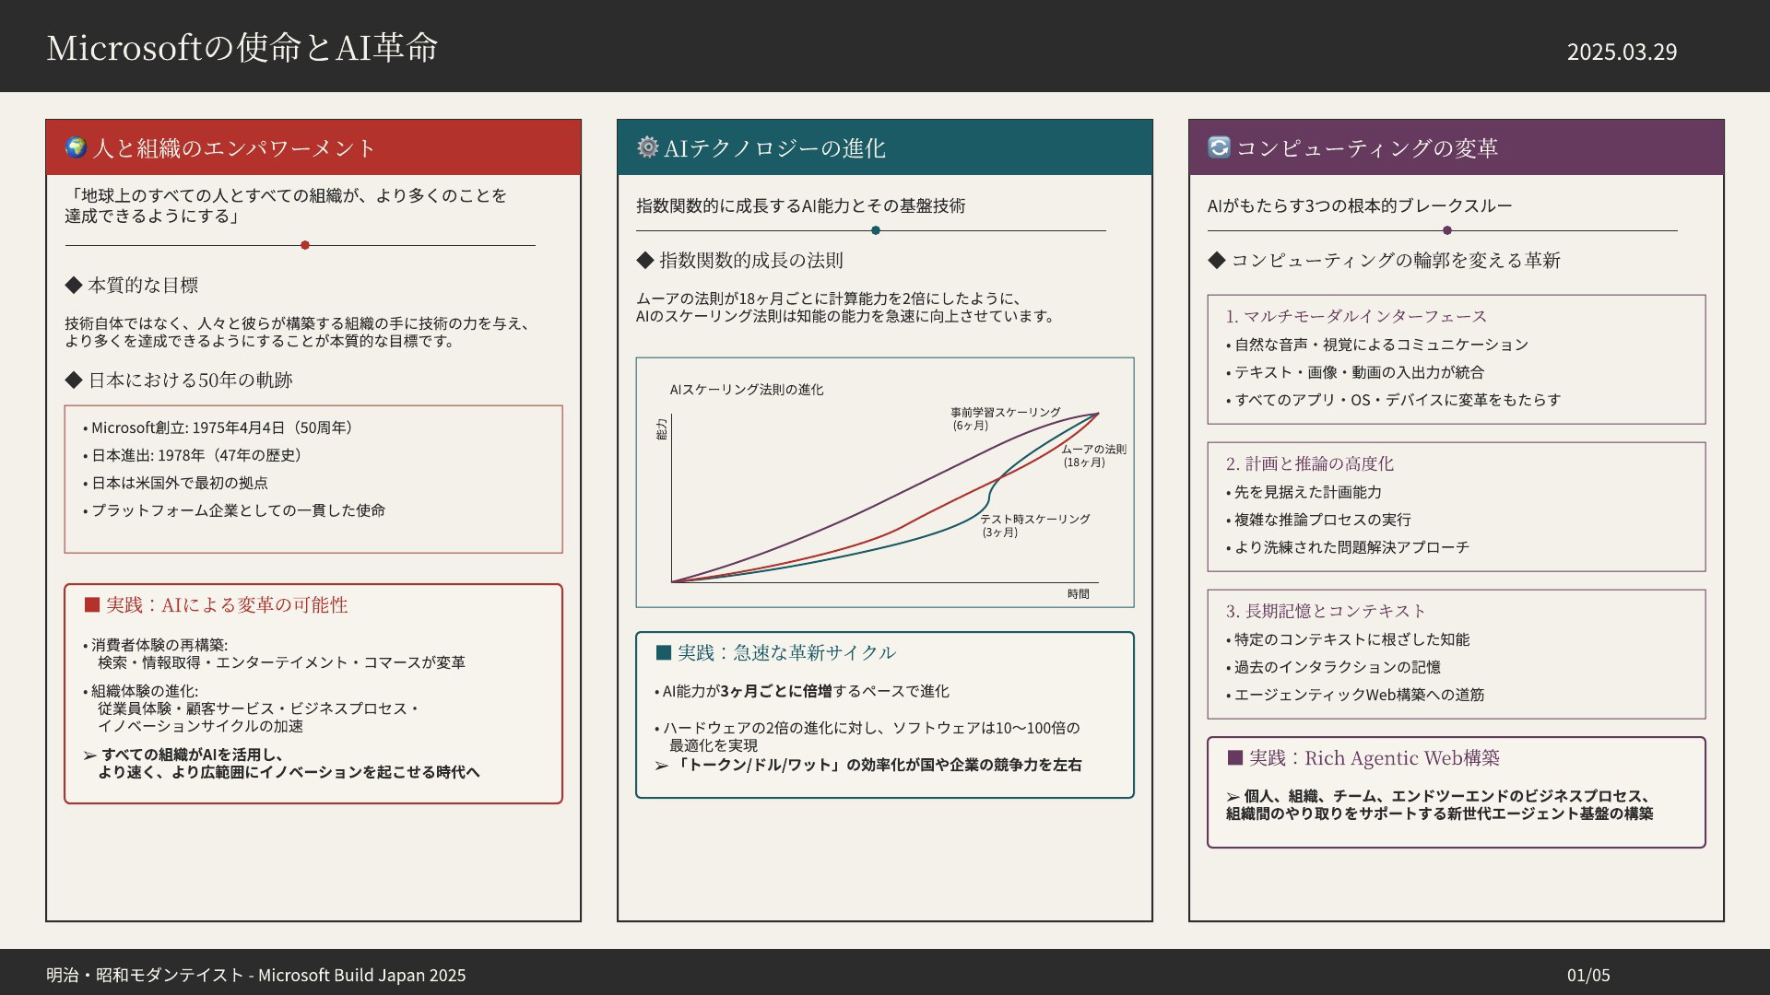The image size is (1770, 995).
Task: Click the bullet 消費者体験の再構築
Action: point(274,653)
